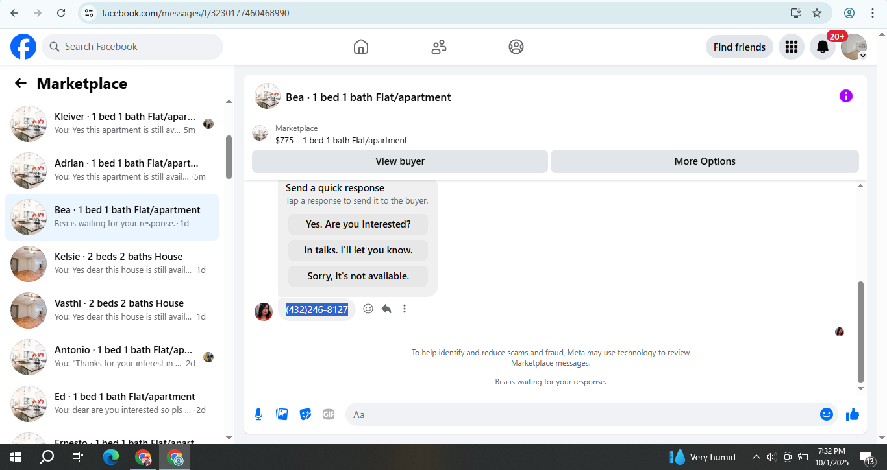Viewport: 887px width, 470px height.
Task: React to the phone number message
Action: point(368,309)
